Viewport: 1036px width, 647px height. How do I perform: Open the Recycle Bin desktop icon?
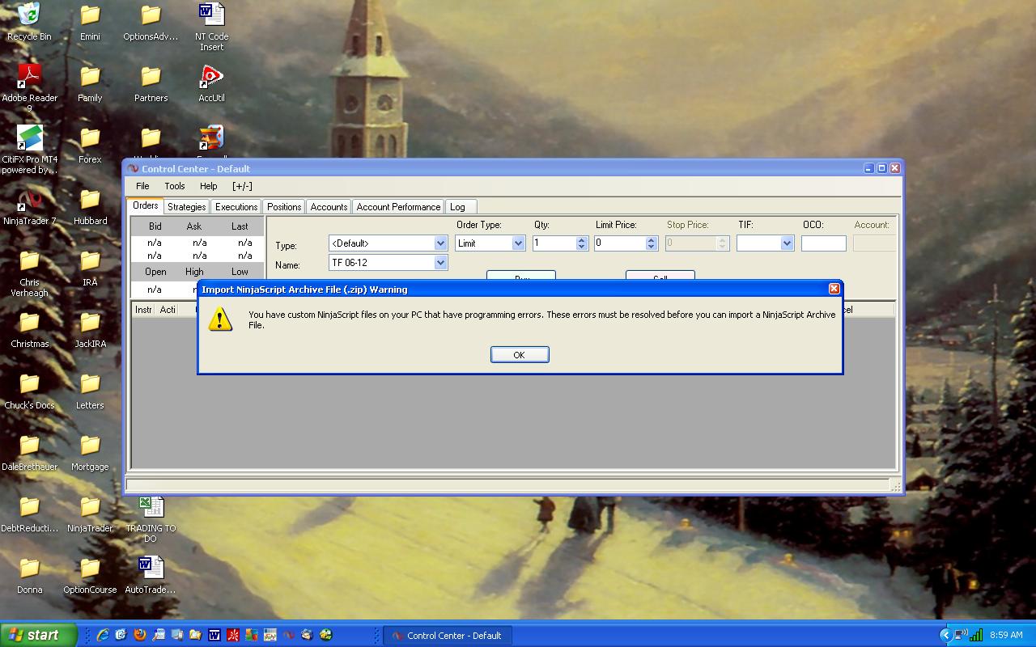[29, 22]
